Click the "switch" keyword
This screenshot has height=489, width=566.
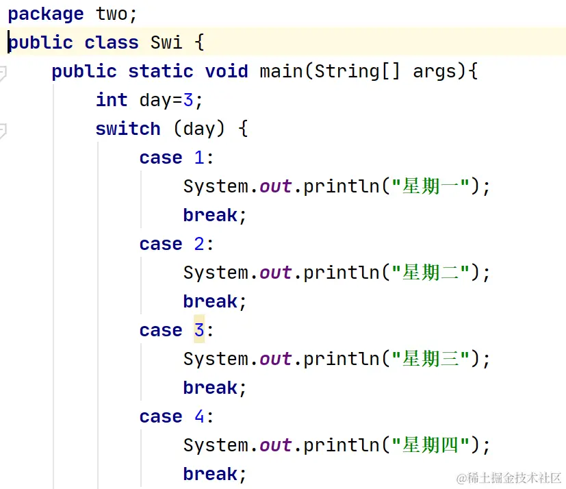click(128, 129)
